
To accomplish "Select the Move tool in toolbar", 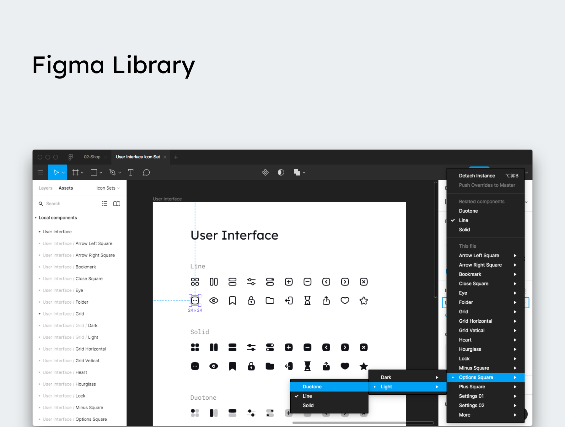I will point(56,172).
